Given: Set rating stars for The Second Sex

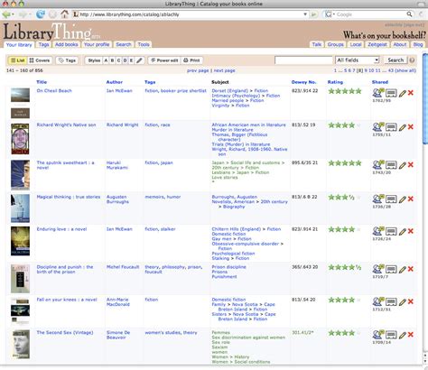Looking at the screenshot, I should coord(345,333).
